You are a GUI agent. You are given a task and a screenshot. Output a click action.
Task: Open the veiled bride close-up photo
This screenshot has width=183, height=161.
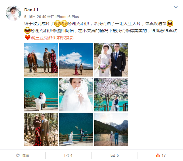click(x=76, y=95)
